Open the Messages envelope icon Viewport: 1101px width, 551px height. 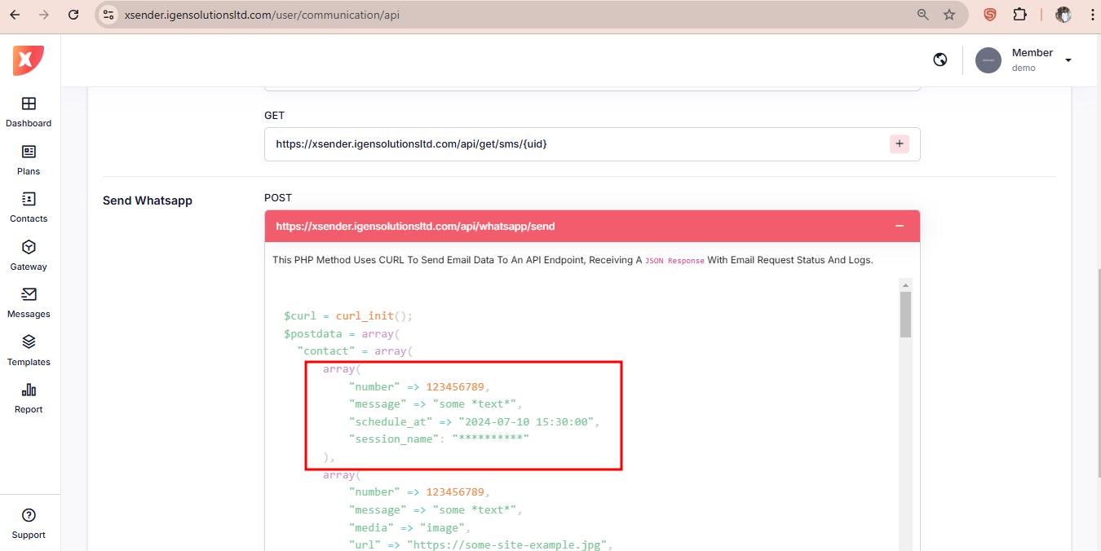(29, 295)
